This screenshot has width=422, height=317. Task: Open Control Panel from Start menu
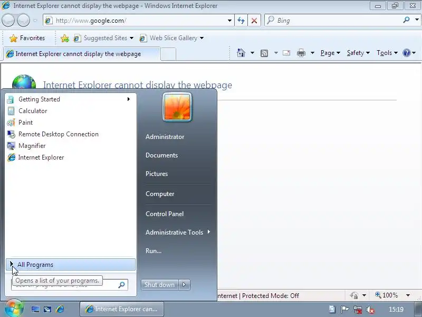click(x=165, y=214)
